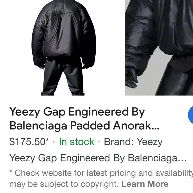Screen dimensions: 193x193
Task: Click the black pants in the left photo
Action: pyautogui.click(x=63, y=77)
